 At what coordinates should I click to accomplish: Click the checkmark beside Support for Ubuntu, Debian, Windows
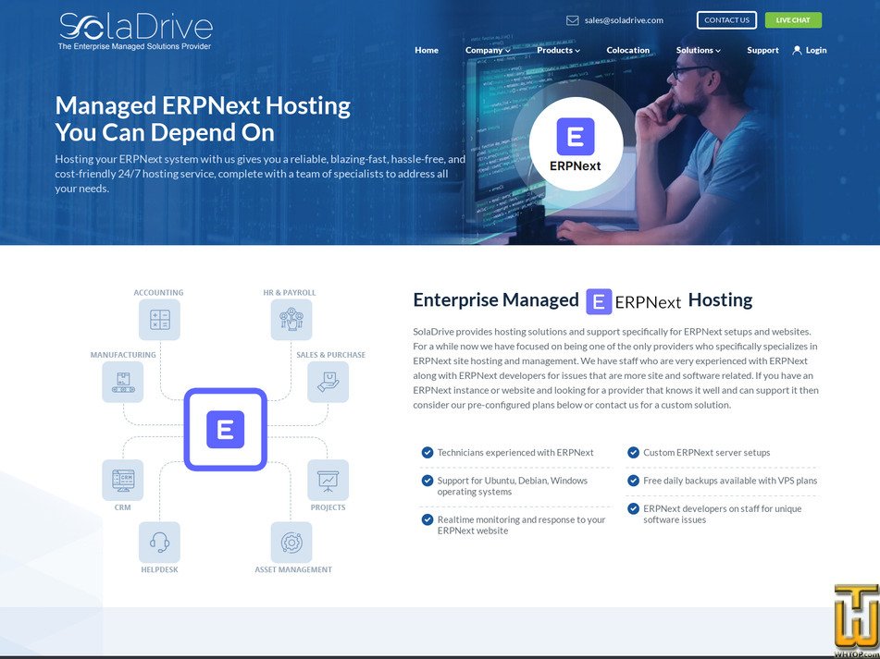(x=428, y=481)
